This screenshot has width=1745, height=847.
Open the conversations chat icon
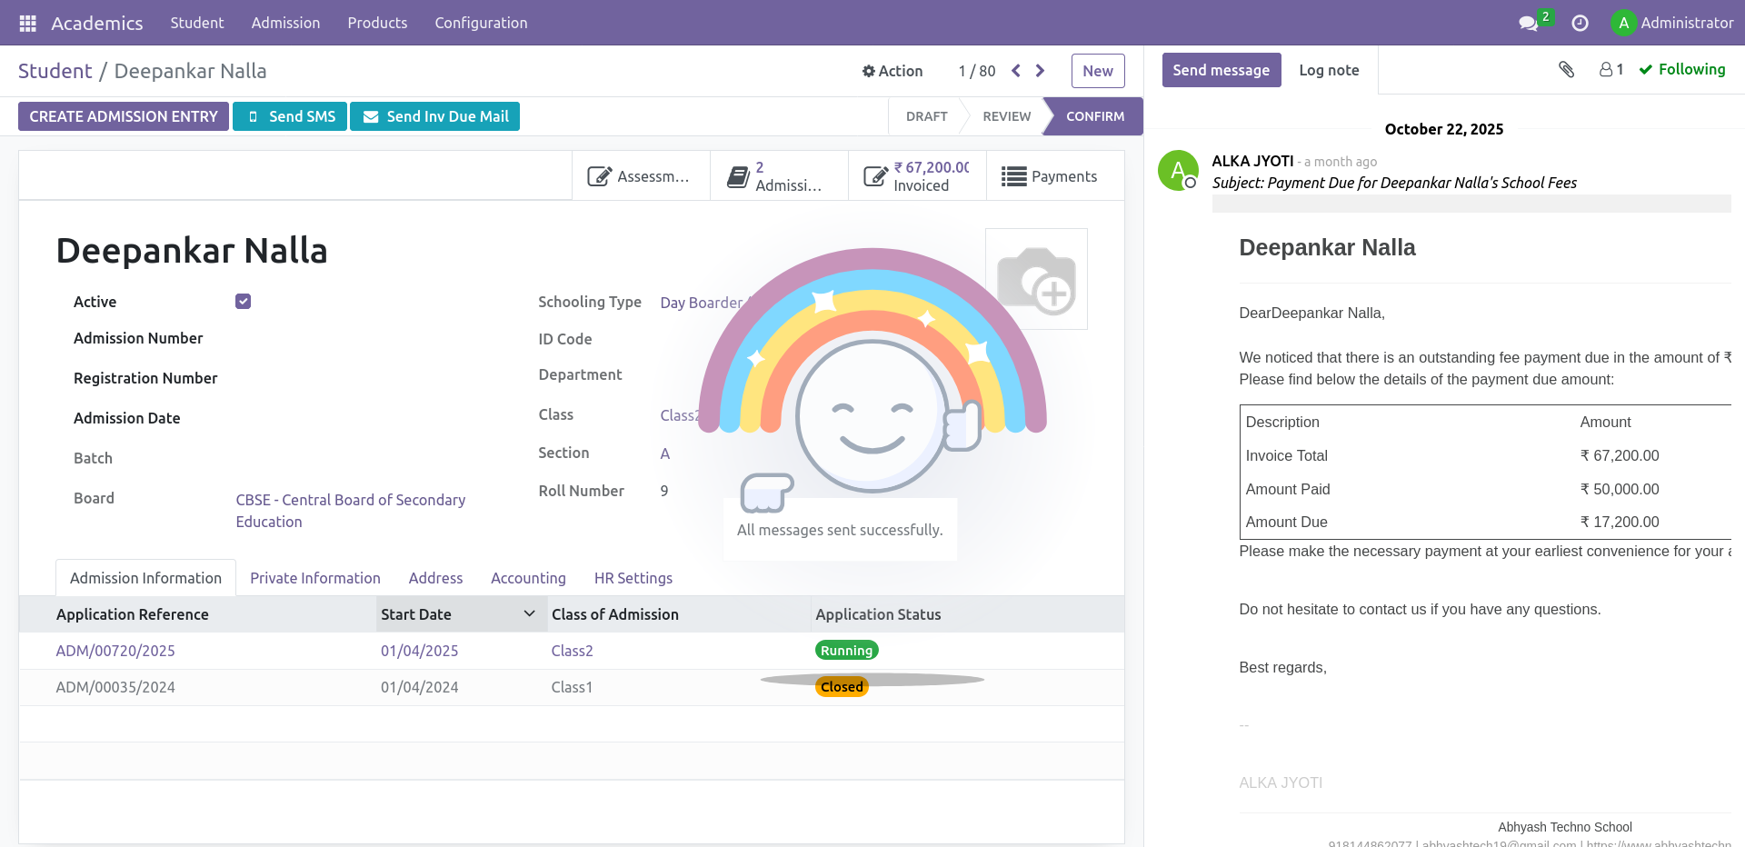coord(1529,23)
